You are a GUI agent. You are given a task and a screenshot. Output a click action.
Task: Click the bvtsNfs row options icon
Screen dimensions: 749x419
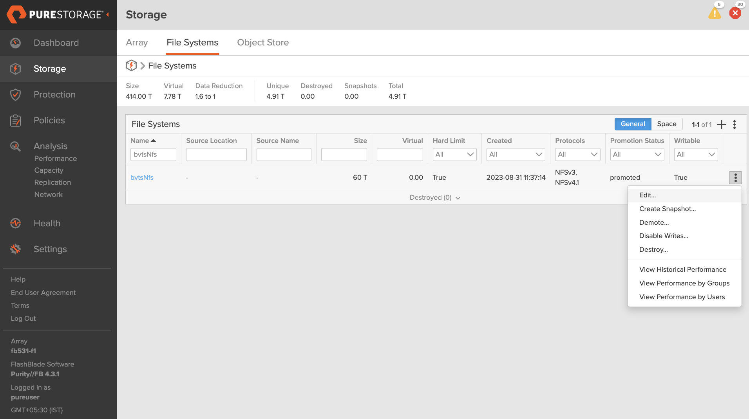735,178
